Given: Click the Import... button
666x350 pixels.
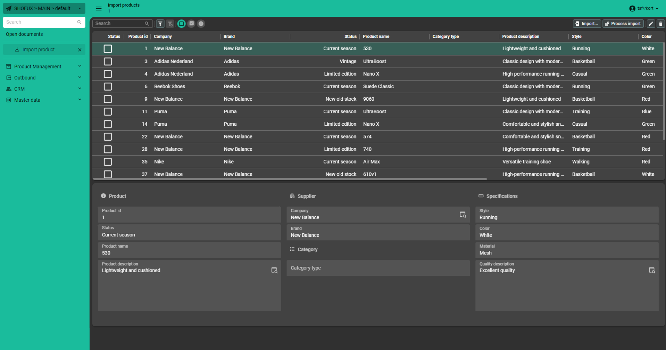Looking at the screenshot, I should [x=587, y=24].
